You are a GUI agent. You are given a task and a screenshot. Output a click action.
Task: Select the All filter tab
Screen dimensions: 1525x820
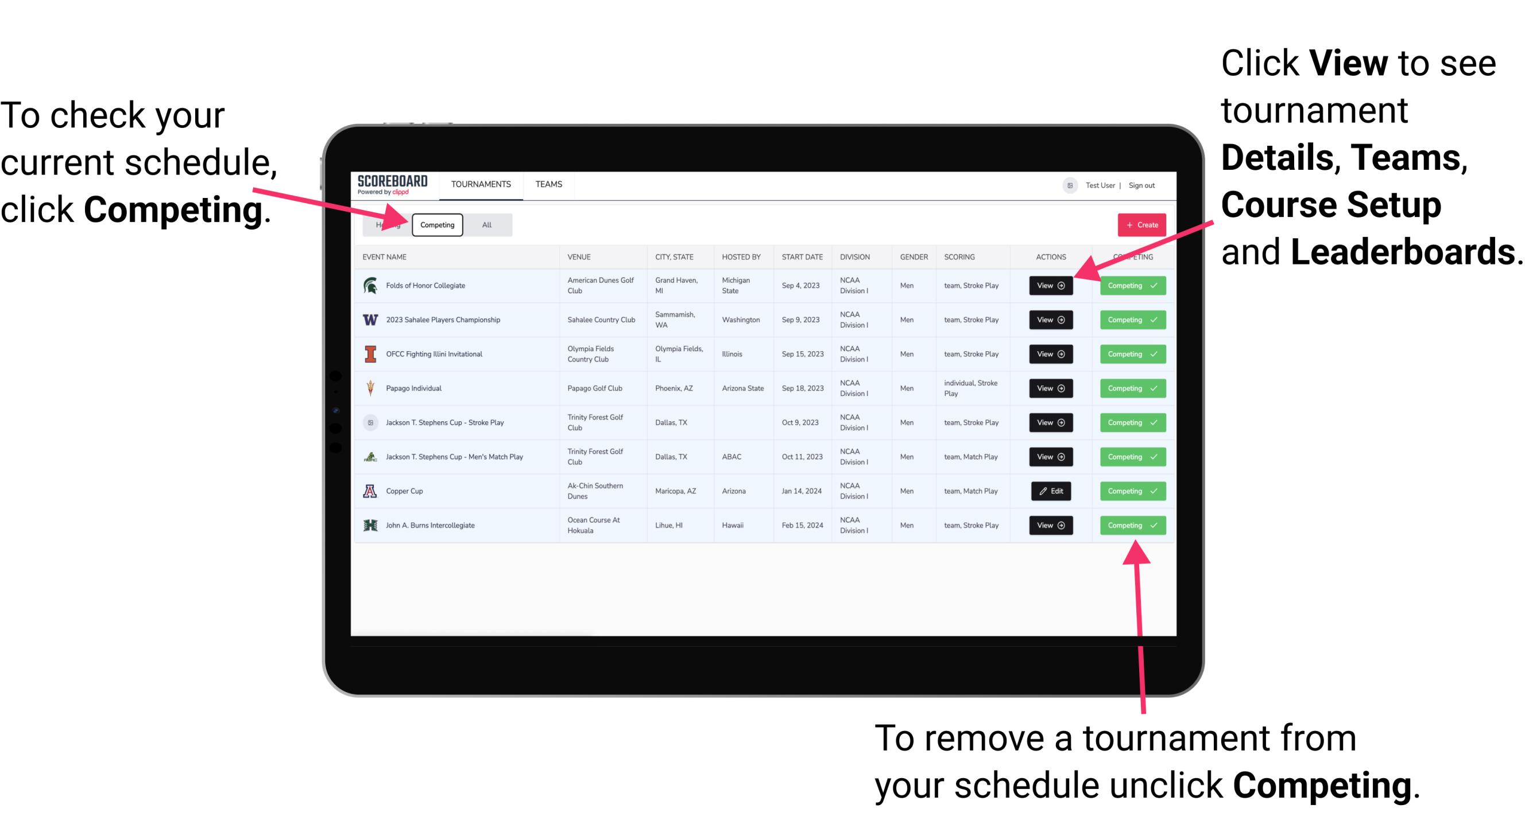(x=485, y=224)
